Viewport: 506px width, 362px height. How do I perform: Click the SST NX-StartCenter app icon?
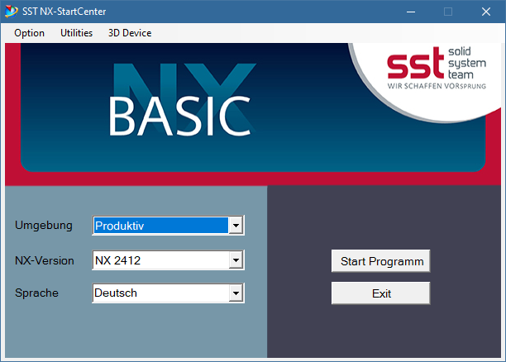click(11, 12)
